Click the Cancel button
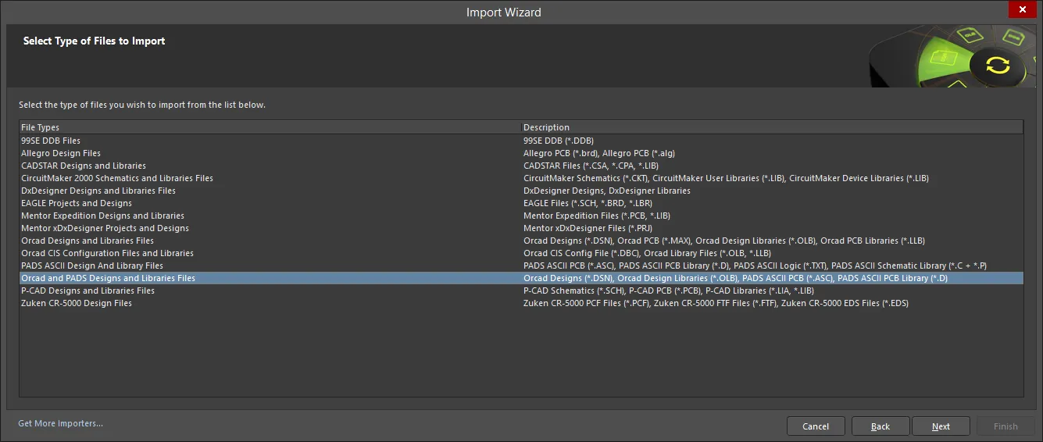Image resolution: width=1043 pixels, height=442 pixels. click(x=816, y=426)
